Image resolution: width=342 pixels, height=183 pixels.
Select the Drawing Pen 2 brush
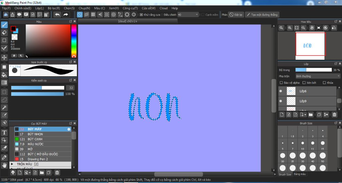[43, 159]
